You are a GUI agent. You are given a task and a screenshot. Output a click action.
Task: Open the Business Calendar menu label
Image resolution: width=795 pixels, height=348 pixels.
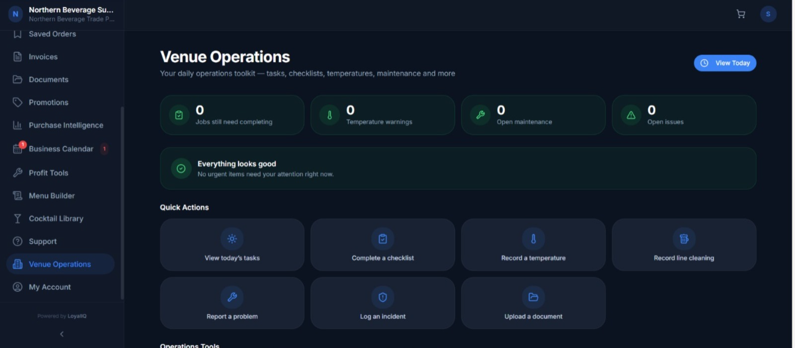[61, 149]
